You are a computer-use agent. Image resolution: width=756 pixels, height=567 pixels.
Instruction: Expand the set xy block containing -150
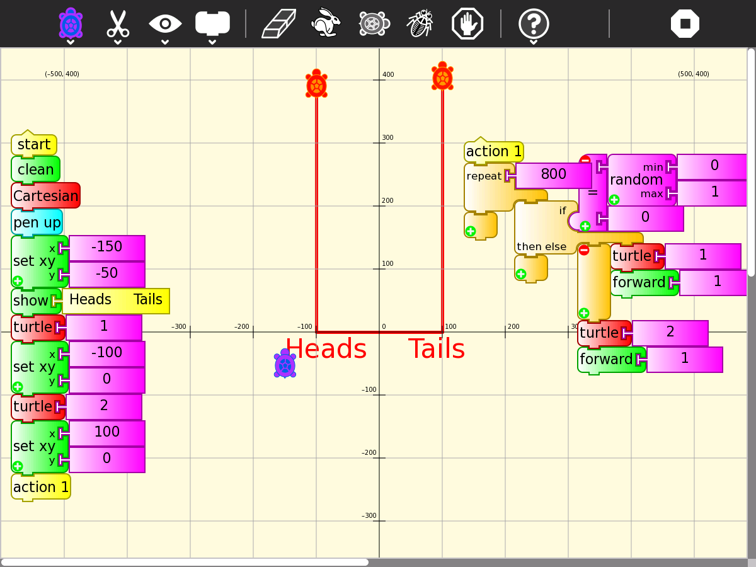[18, 281]
